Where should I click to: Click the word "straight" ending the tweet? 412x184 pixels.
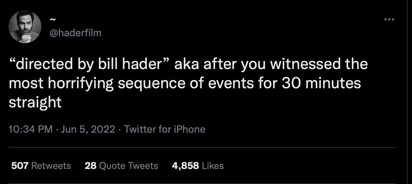35,103
